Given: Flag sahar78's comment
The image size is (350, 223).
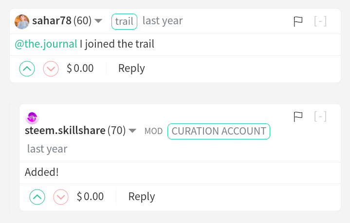Looking at the screenshot, I should 298,21.
